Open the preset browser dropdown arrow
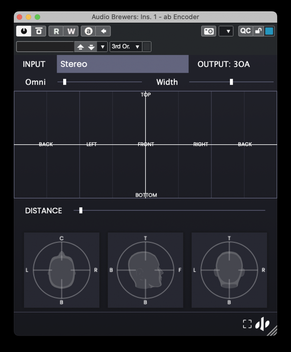The height and width of the screenshot is (352, 291). coord(103,47)
